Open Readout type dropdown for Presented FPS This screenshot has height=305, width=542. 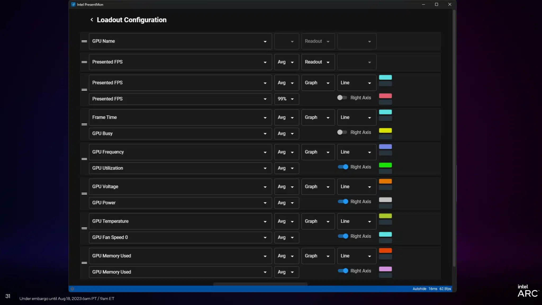(318, 62)
